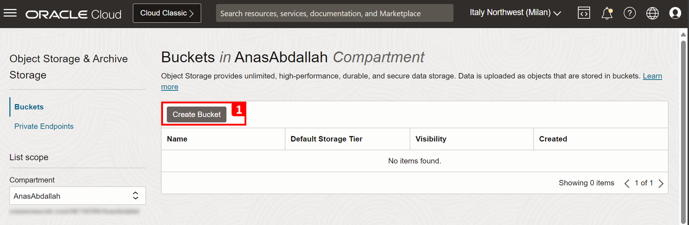Click the Oracle Cloud logo
689x225 pixels.
pos(73,14)
